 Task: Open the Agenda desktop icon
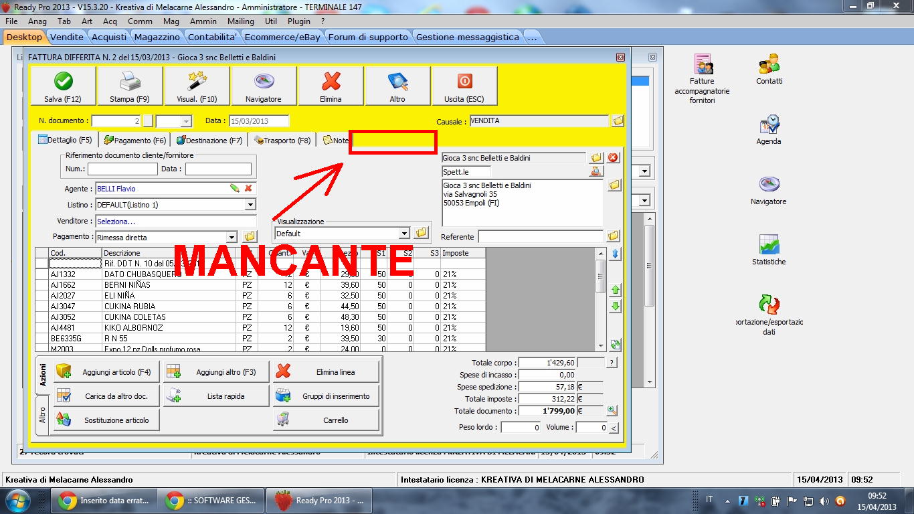click(769, 130)
